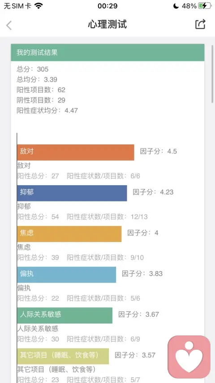Select the green 人际关系敏感 bar
This screenshot has width=215, height=383.
64,315
